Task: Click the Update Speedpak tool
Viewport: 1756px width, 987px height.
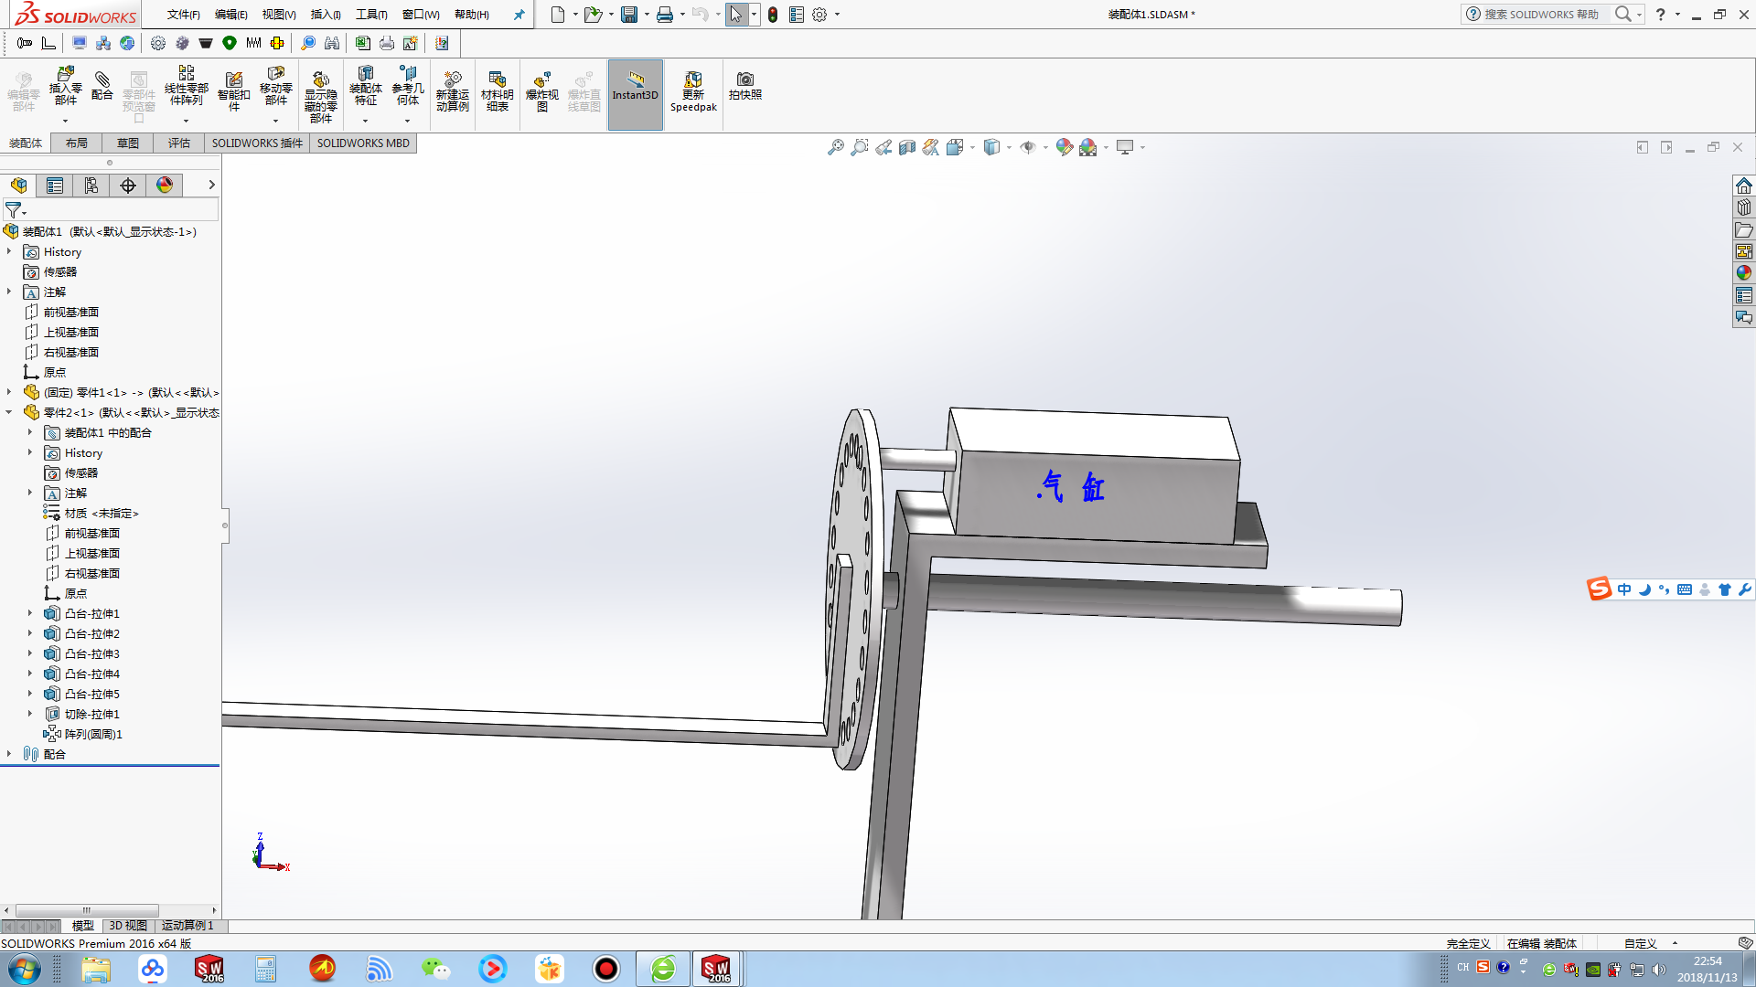Action: [x=693, y=91]
